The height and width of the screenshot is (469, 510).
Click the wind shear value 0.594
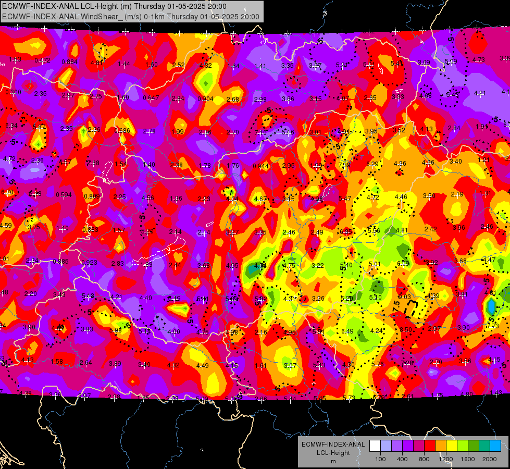64,195
